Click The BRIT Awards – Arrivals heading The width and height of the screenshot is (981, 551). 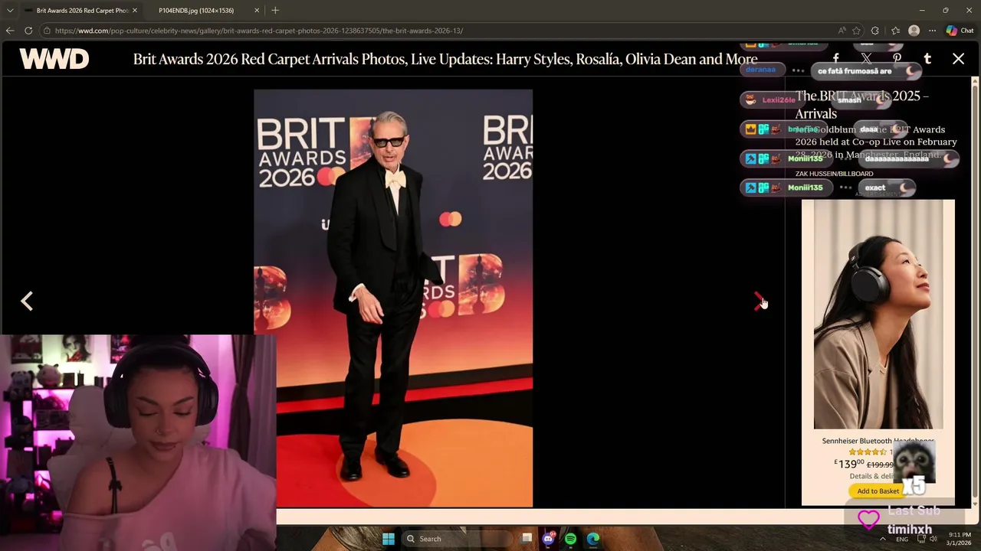click(x=861, y=105)
